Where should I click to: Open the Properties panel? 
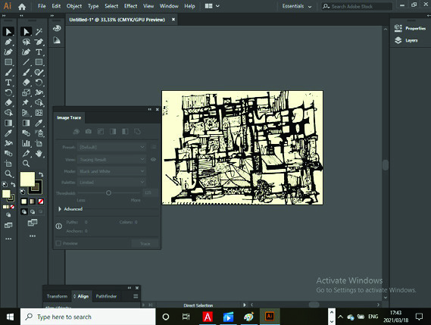tap(410, 28)
